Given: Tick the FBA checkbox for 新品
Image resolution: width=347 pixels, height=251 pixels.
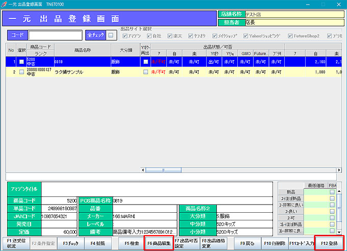Looking at the screenshot, I should (x=332, y=192).
